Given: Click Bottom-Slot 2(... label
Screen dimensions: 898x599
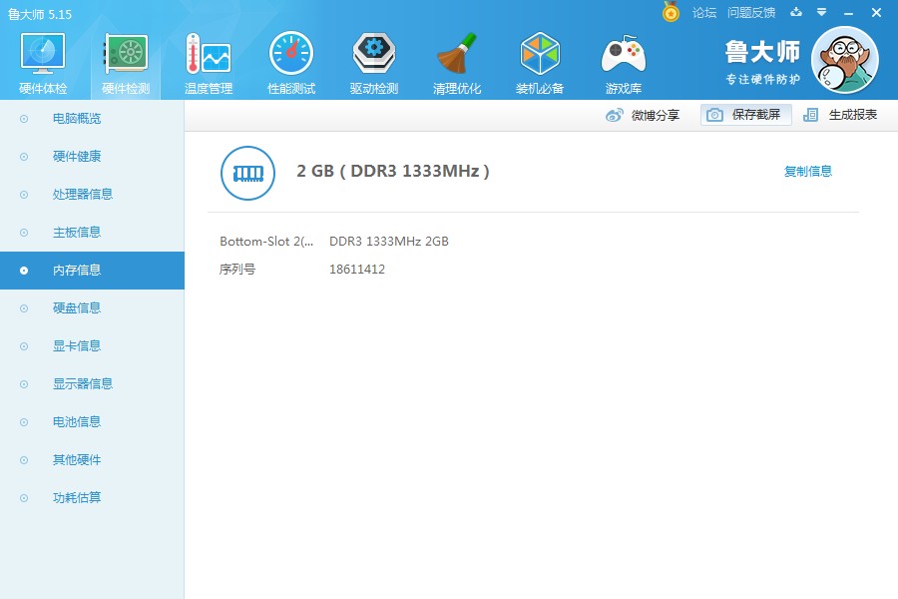Looking at the screenshot, I should 266,242.
